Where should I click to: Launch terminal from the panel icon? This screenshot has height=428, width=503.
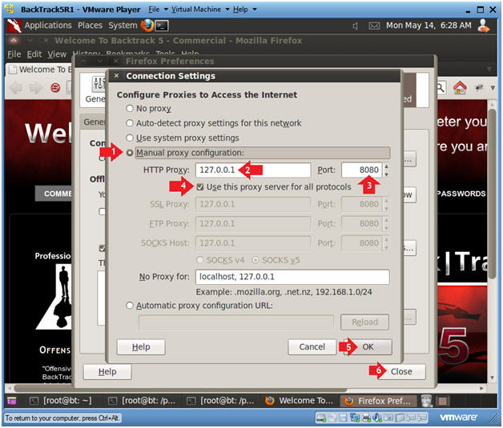(162, 26)
